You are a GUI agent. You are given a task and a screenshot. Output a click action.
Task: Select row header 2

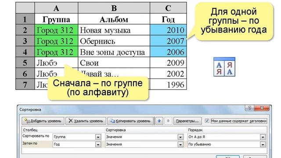[x=25, y=30]
